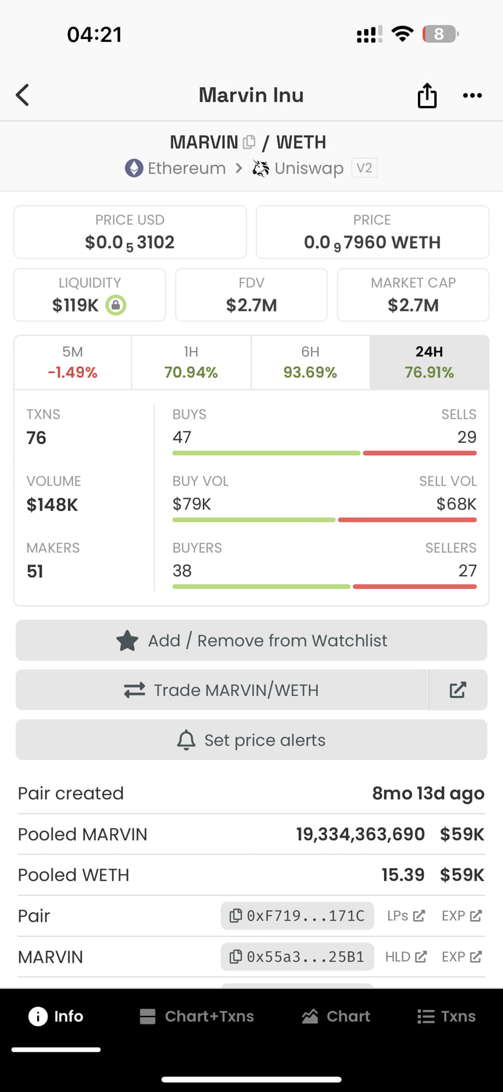The height and width of the screenshot is (1092, 503).
Task: Tap the Uniswap unicorn logo
Action: (x=261, y=168)
